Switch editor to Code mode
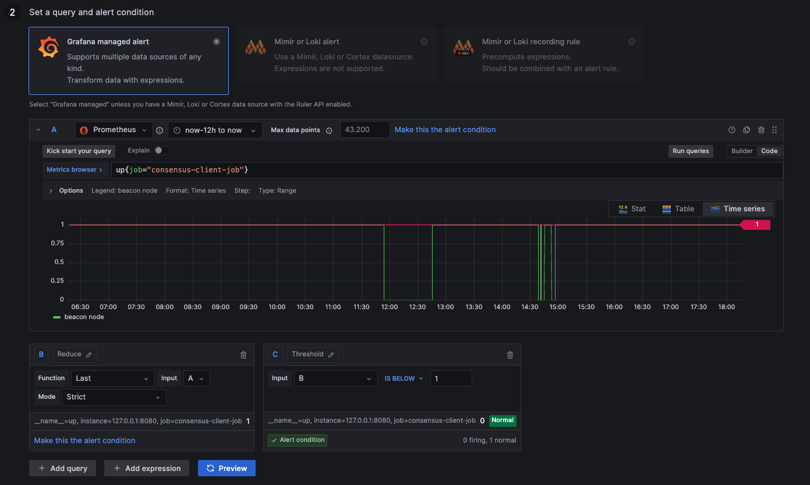The width and height of the screenshot is (810, 485). point(769,151)
